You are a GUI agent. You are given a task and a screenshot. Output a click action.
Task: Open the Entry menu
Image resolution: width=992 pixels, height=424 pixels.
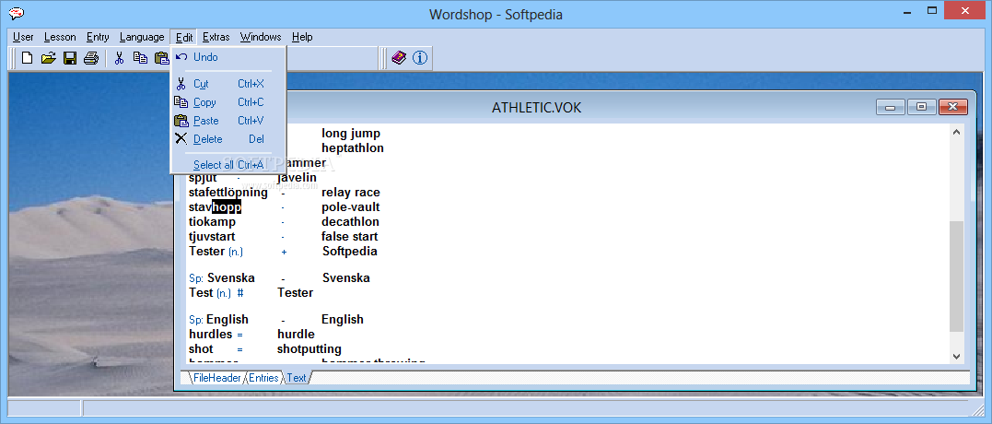tap(98, 37)
